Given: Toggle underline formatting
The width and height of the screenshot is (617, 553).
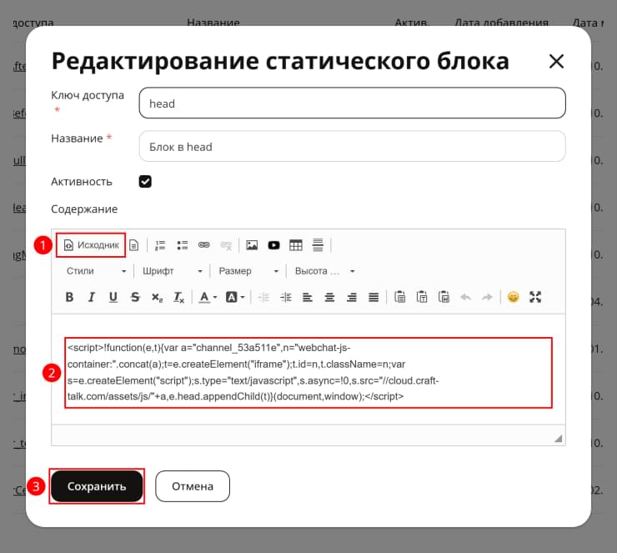Looking at the screenshot, I should [x=113, y=297].
